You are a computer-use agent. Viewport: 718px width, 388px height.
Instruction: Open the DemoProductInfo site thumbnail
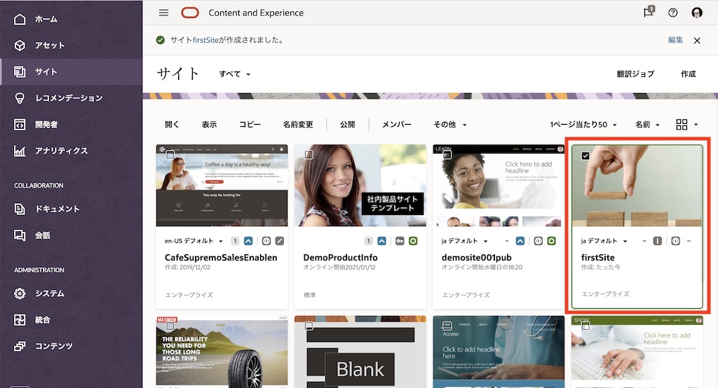tap(360, 186)
